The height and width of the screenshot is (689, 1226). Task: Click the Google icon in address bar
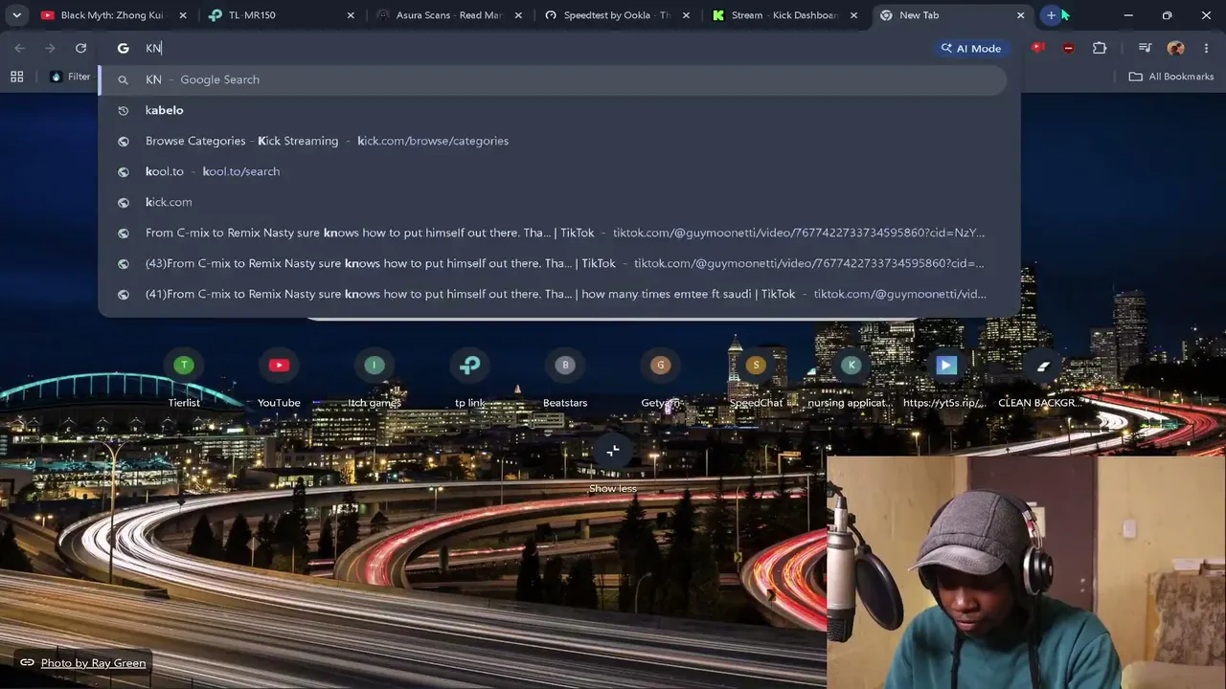123,48
